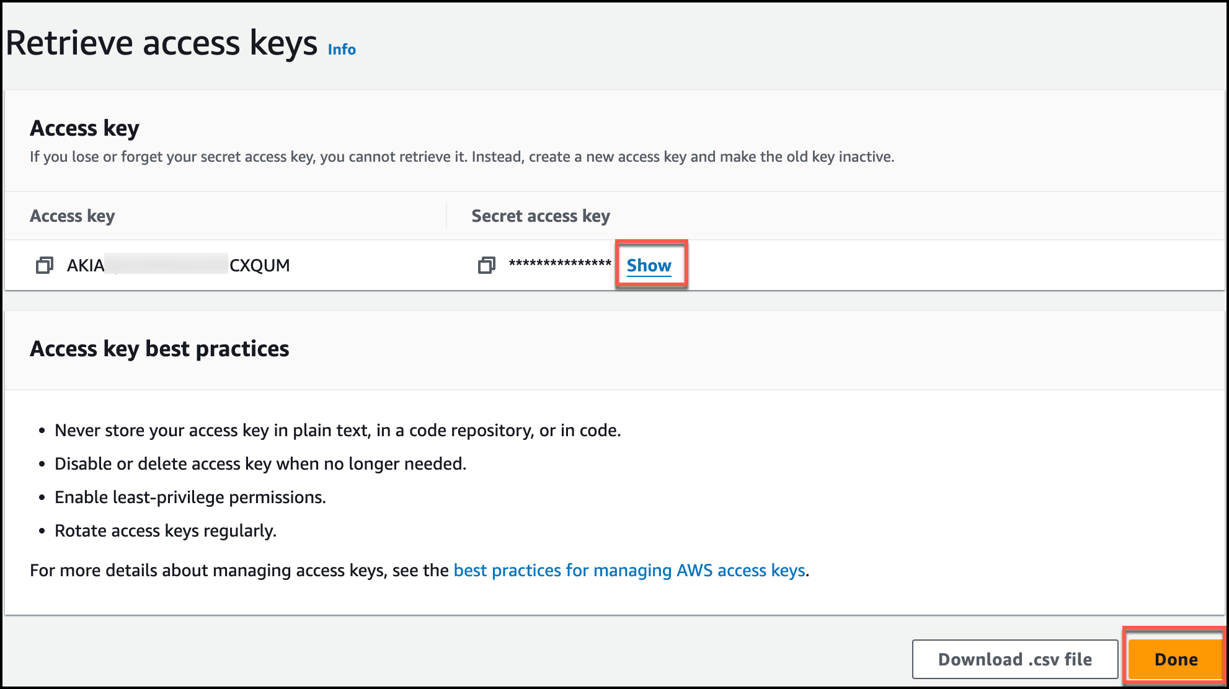The width and height of the screenshot is (1229, 689).
Task: Click the Secret access key column header
Action: pos(541,216)
